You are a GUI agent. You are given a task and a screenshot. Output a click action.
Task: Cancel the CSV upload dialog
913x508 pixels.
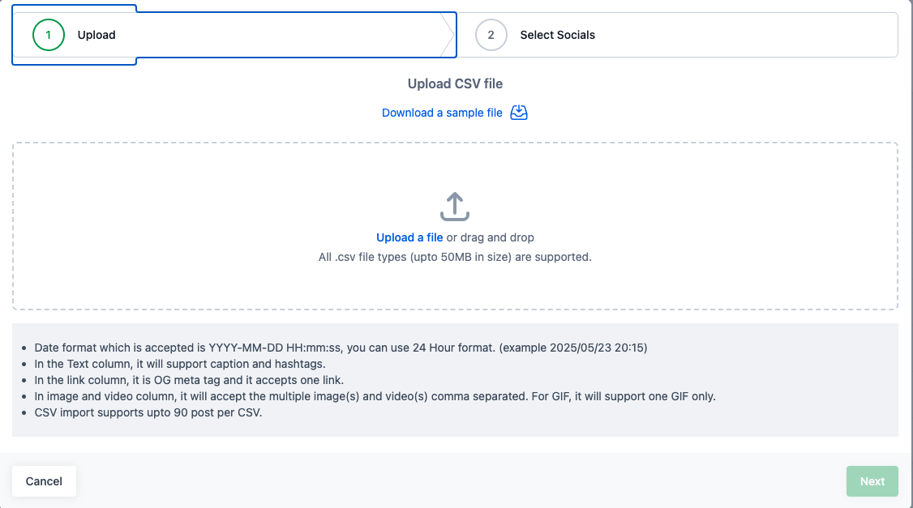click(44, 481)
